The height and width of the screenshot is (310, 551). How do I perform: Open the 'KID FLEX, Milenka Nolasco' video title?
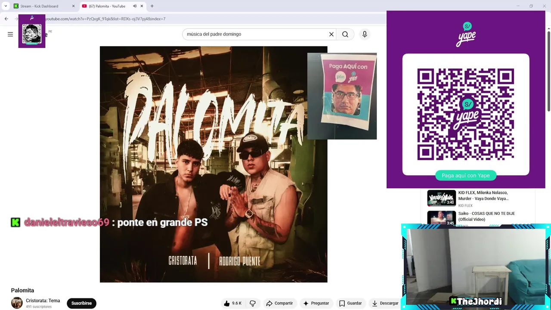tap(483, 195)
